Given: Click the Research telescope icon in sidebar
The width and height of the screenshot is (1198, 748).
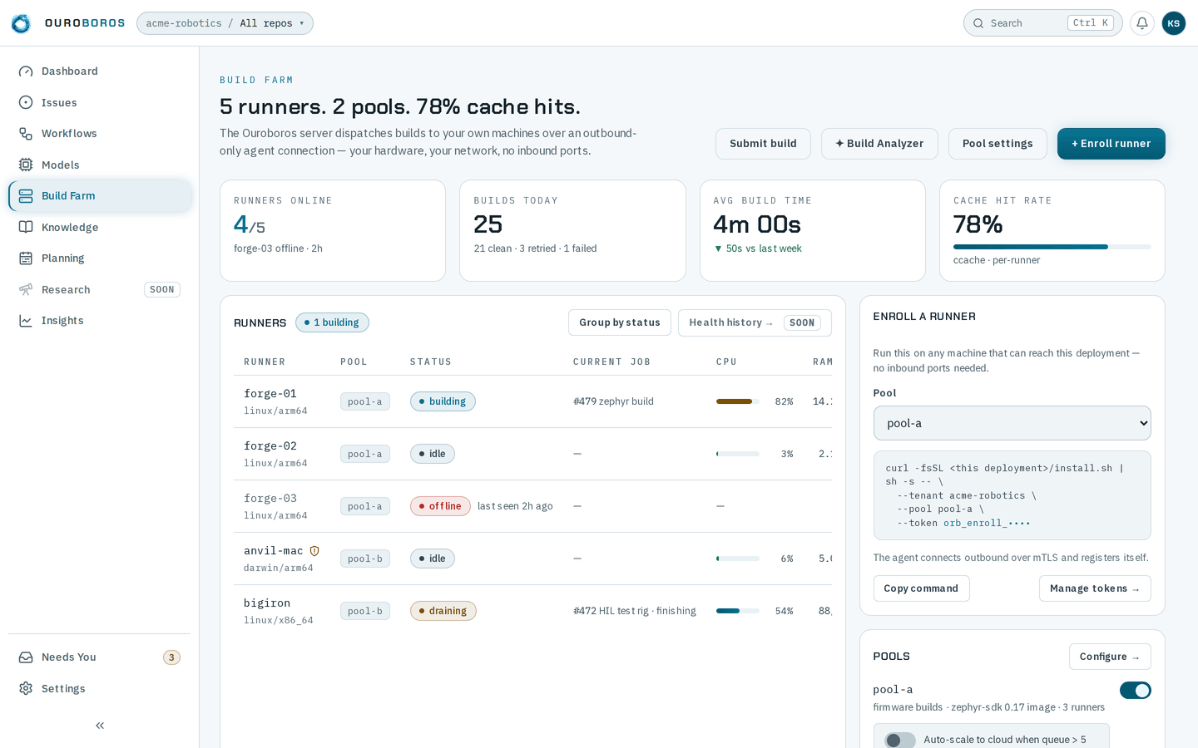Looking at the screenshot, I should coord(26,289).
